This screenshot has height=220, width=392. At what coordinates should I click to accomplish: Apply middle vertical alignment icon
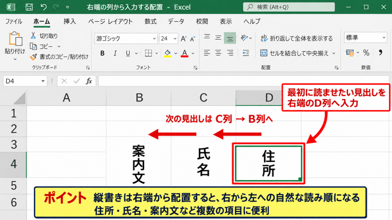point(218,38)
